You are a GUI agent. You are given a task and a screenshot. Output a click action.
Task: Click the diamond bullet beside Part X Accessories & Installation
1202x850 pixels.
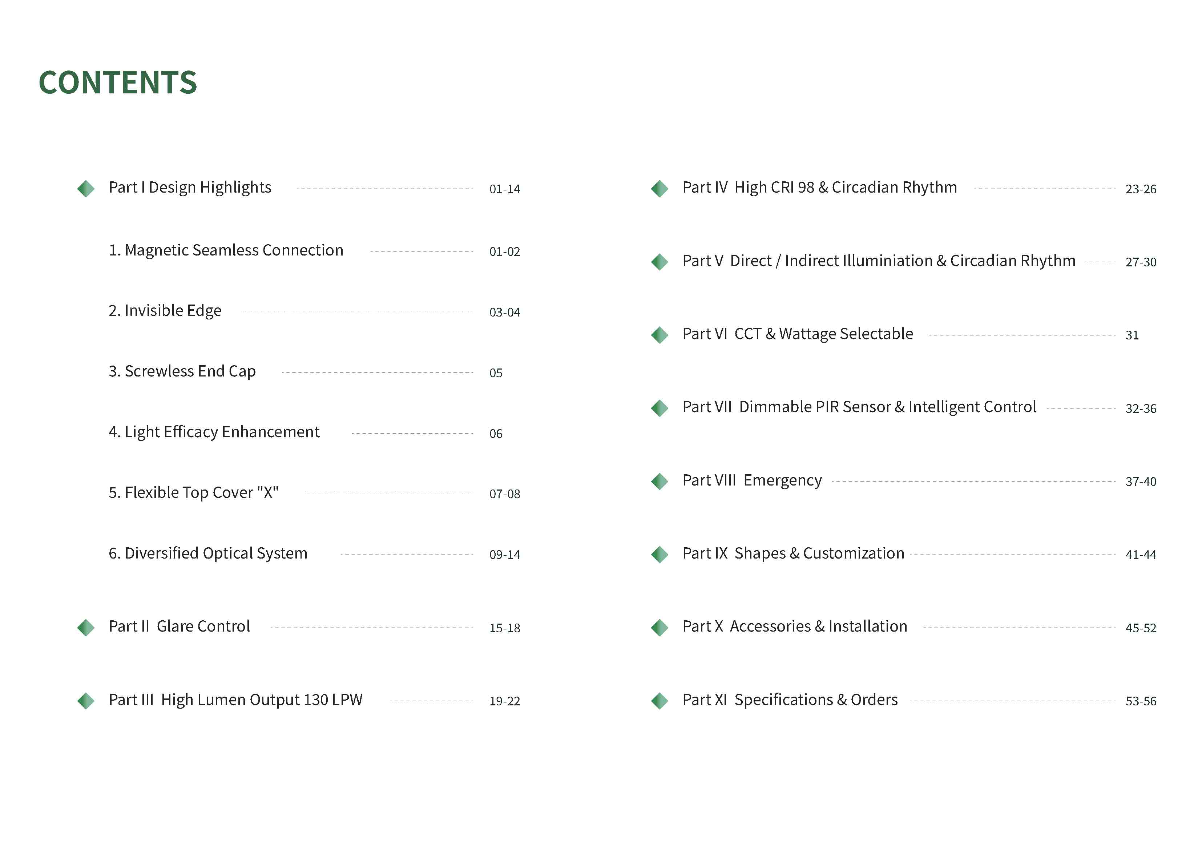pyautogui.click(x=660, y=628)
